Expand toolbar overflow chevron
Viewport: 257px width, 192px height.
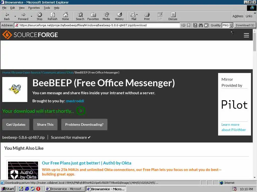click(255, 13)
